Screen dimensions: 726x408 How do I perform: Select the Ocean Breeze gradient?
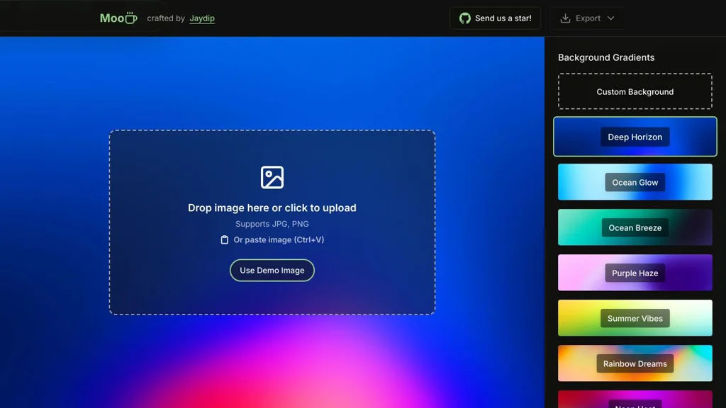click(635, 227)
